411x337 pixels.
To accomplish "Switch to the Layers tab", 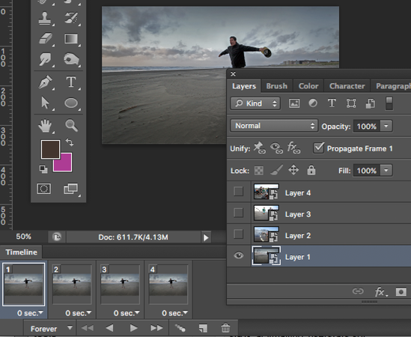I will (x=244, y=86).
